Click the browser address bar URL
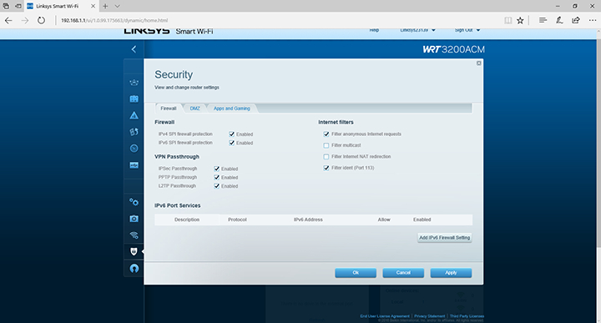The image size is (601, 323). coord(114,20)
